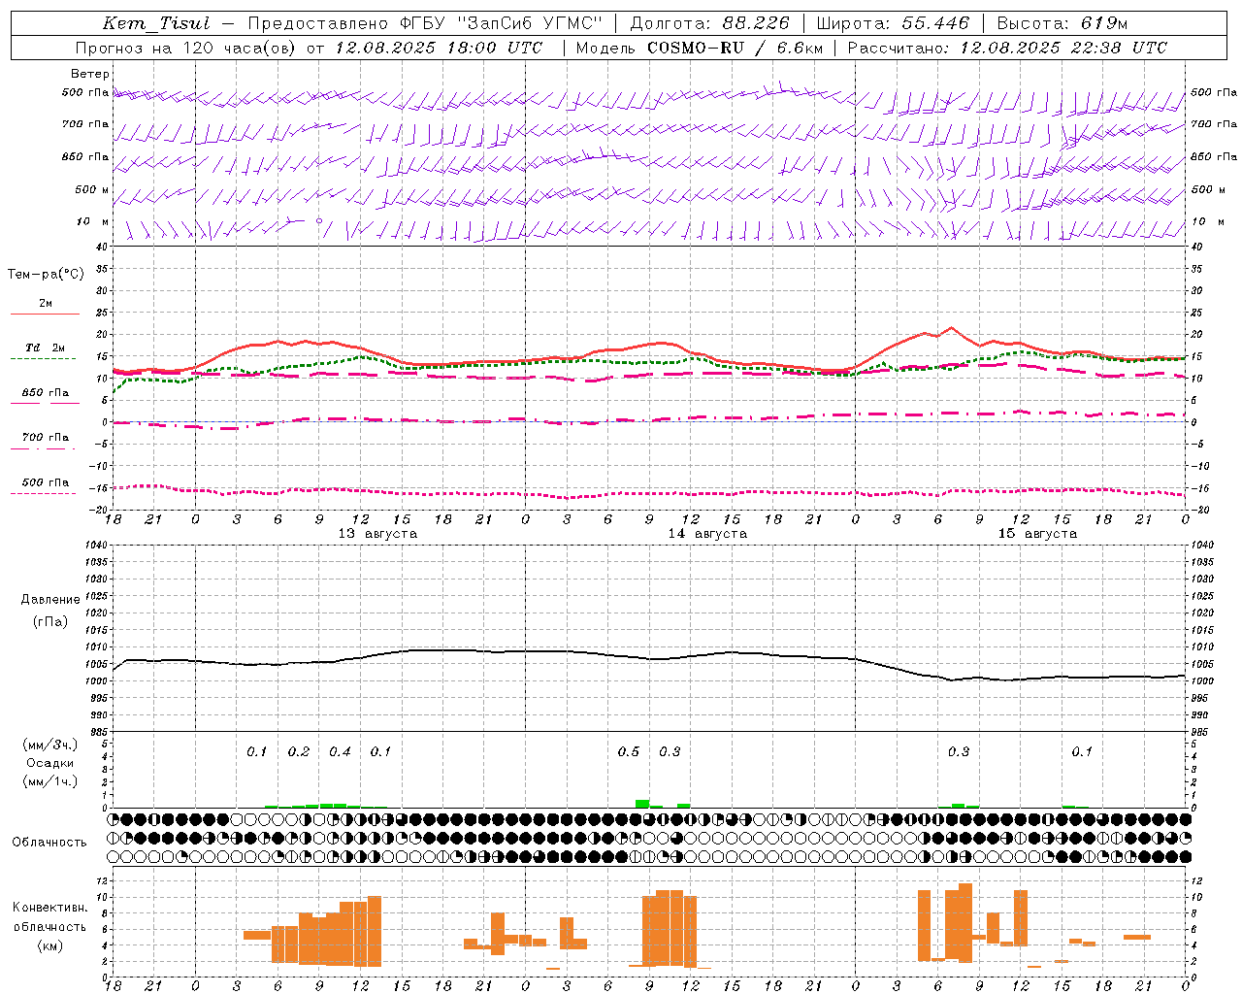Viewport: 1242px width, 994px height.
Task: Click the 0.5 precipitation value
Action: 629,752
